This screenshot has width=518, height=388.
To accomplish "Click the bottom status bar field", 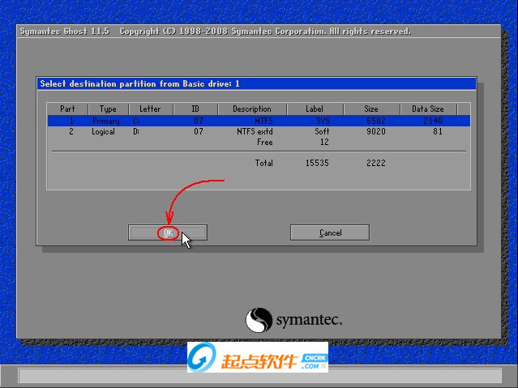I will (x=260, y=376).
